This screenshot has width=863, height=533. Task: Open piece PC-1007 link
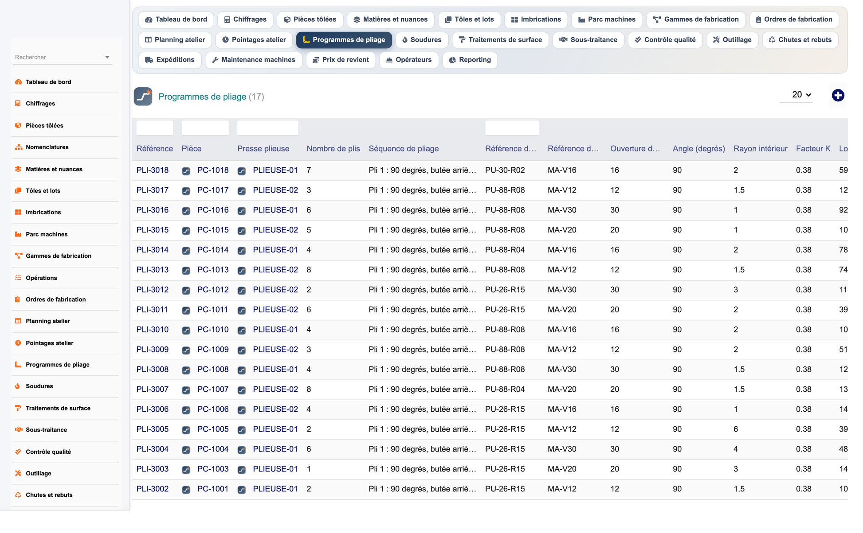[213, 389]
